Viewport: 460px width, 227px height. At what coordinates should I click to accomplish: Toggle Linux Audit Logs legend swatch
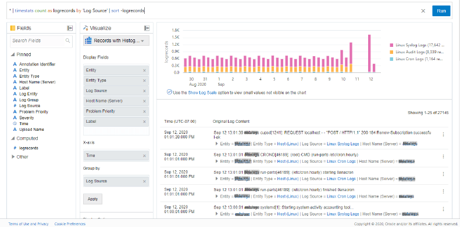[391, 52]
